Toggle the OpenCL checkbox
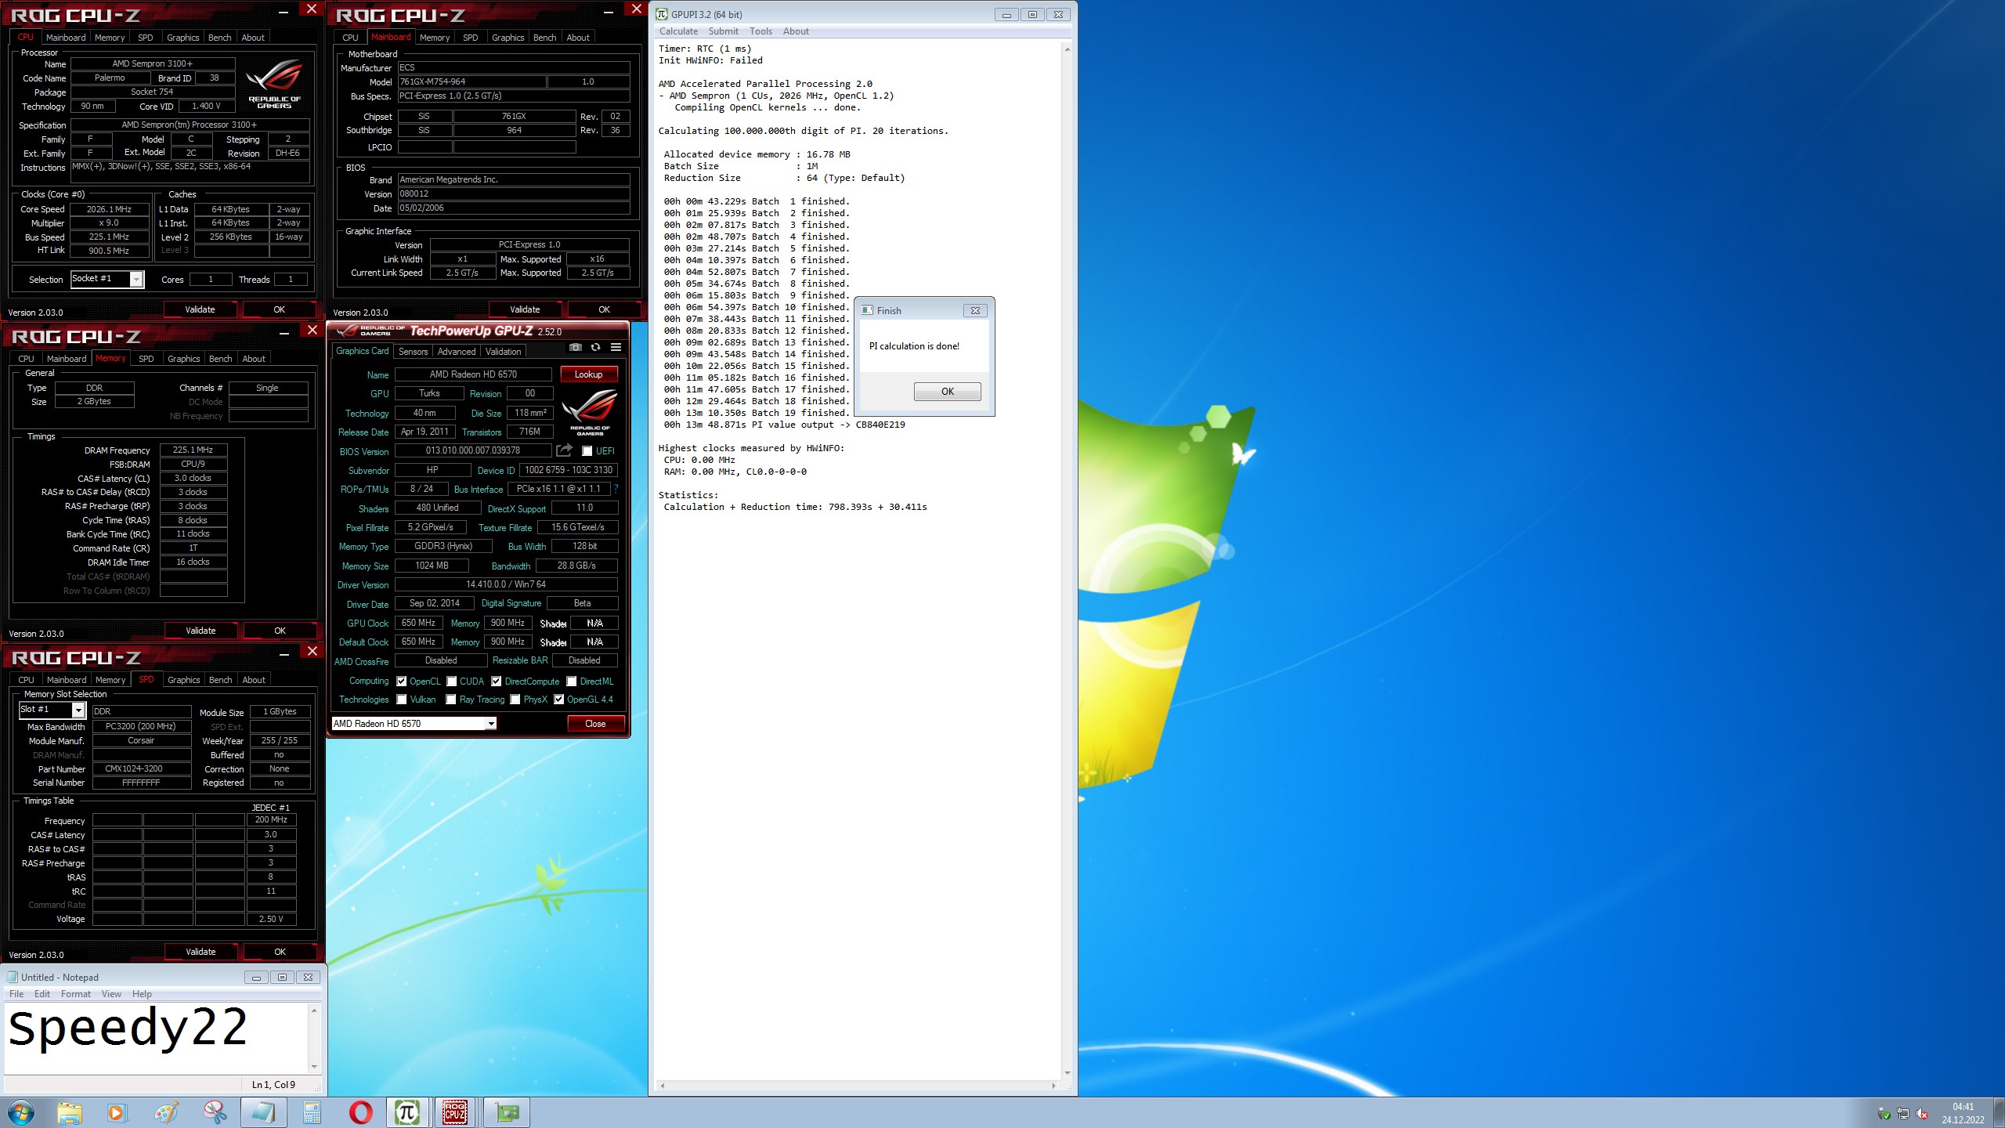Viewport: 2005px width, 1128px height. click(x=402, y=681)
